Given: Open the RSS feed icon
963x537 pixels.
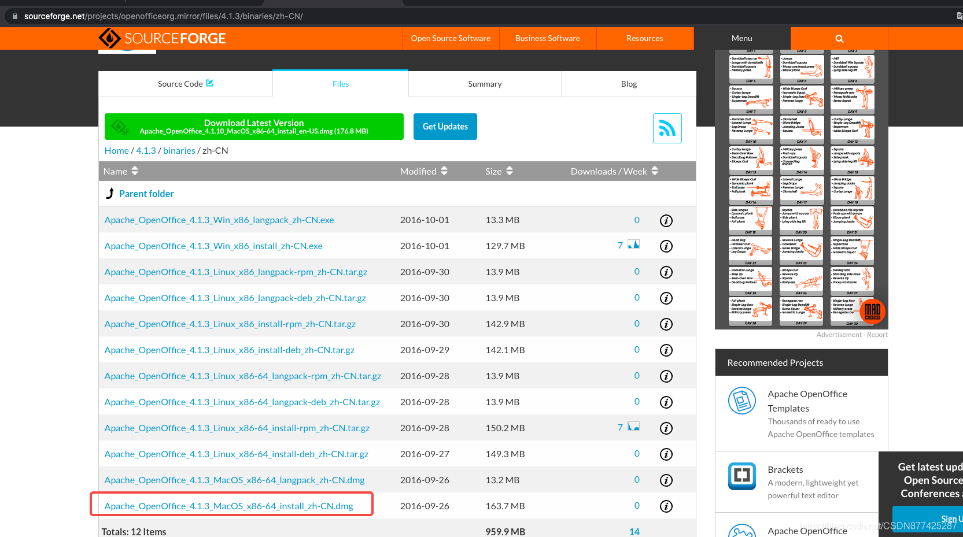Looking at the screenshot, I should pyautogui.click(x=667, y=128).
